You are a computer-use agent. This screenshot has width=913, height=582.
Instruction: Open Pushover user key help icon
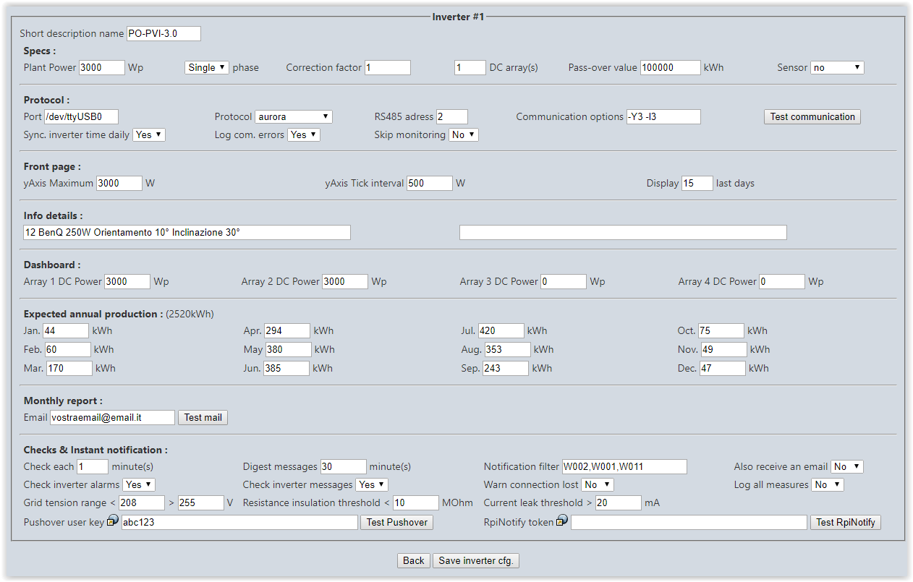(113, 521)
